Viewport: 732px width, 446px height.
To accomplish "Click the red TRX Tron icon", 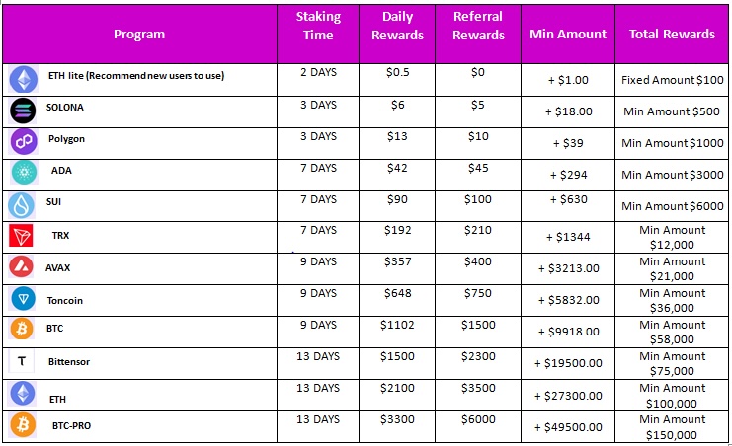I will click(22, 237).
